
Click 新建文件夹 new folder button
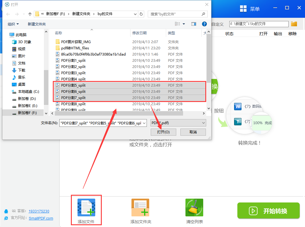(37, 24)
